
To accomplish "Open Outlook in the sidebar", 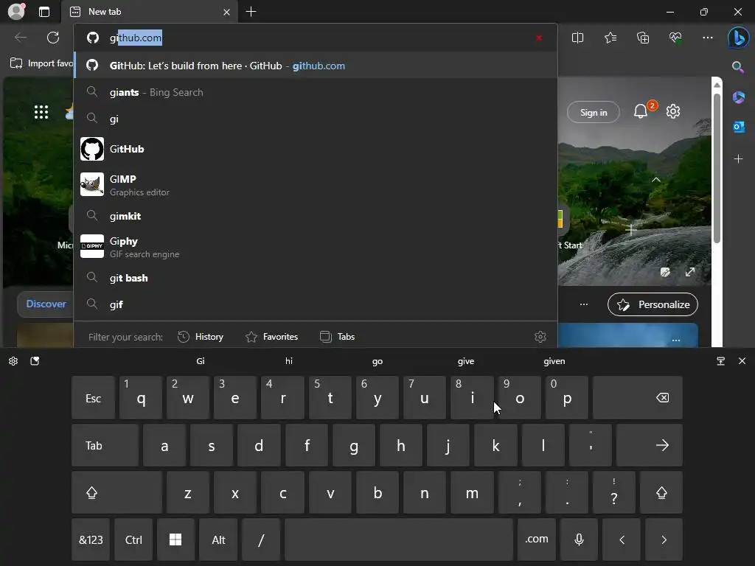I will pos(738,127).
